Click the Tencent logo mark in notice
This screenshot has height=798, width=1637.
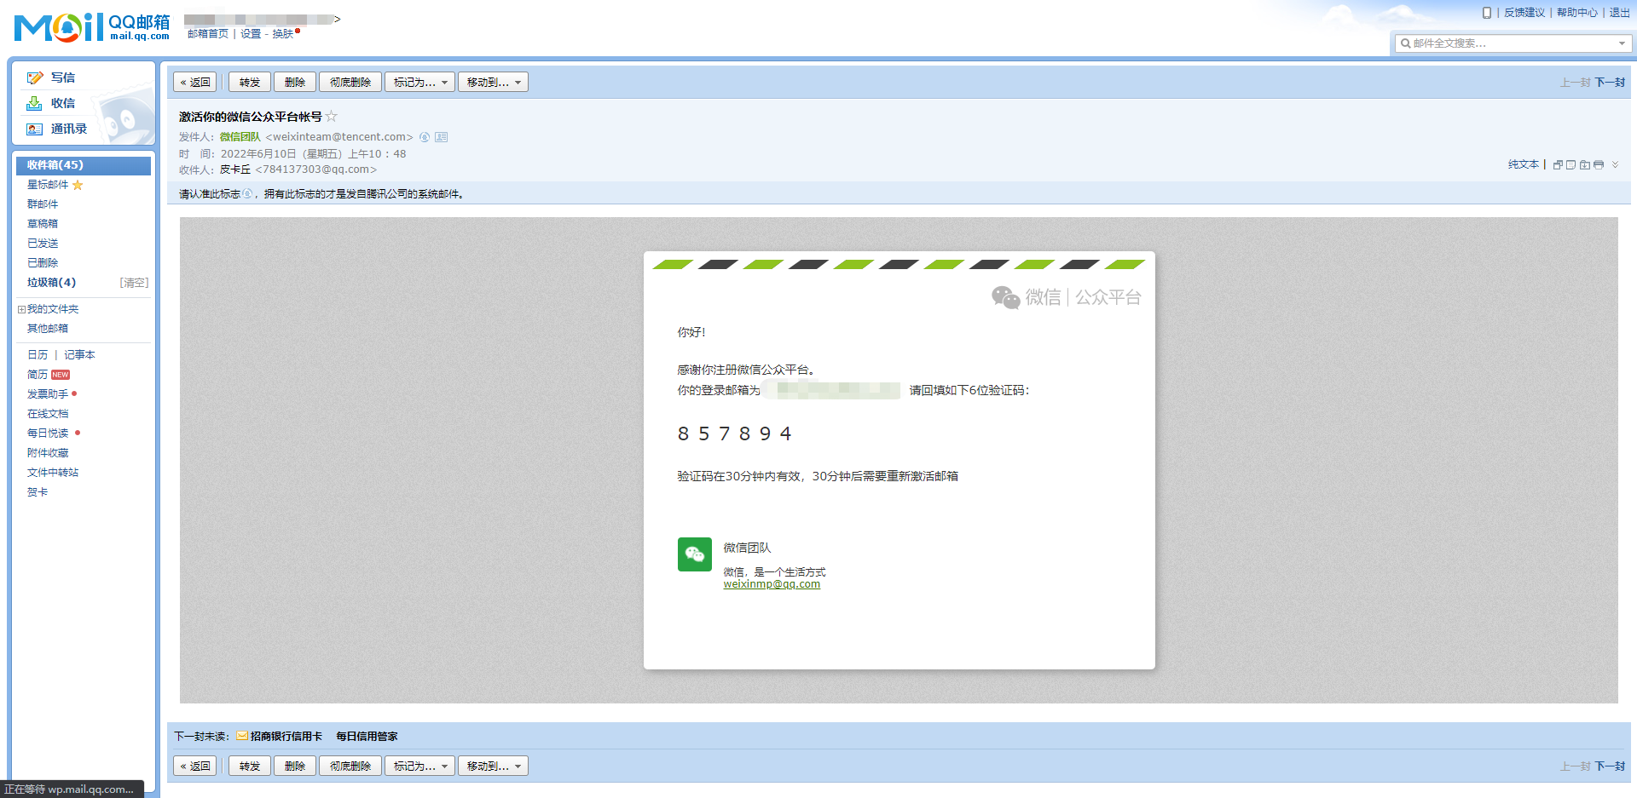[247, 194]
